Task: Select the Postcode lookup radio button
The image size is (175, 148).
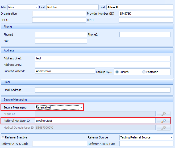Action: click(x=144, y=72)
